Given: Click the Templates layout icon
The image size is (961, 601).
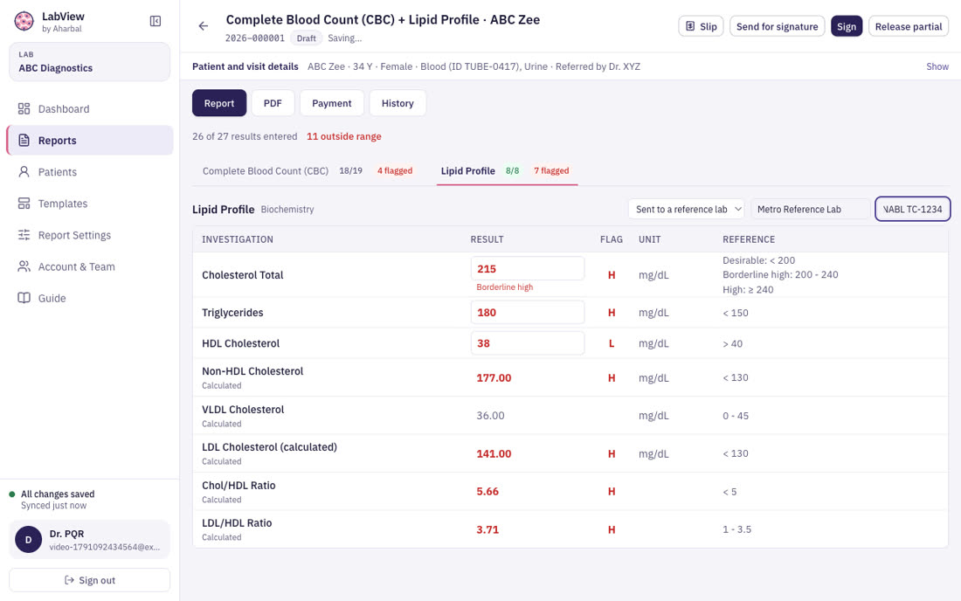Looking at the screenshot, I should (x=24, y=204).
